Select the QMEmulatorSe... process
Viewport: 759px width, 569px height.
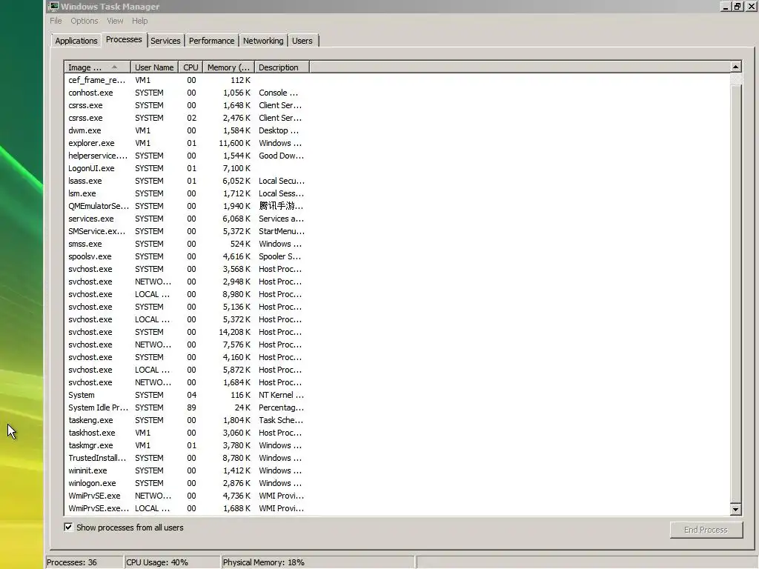pyautogui.click(x=186, y=206)
